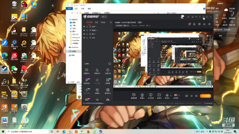
Task: Open 读弹幕 tool
Action: pos(108,81)
